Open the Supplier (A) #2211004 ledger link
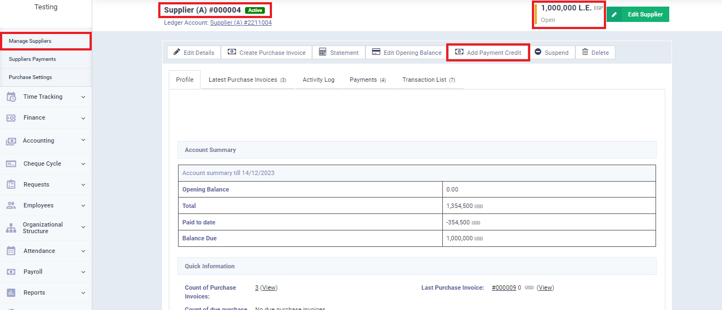The image size is (722, 310). point(241,23)
